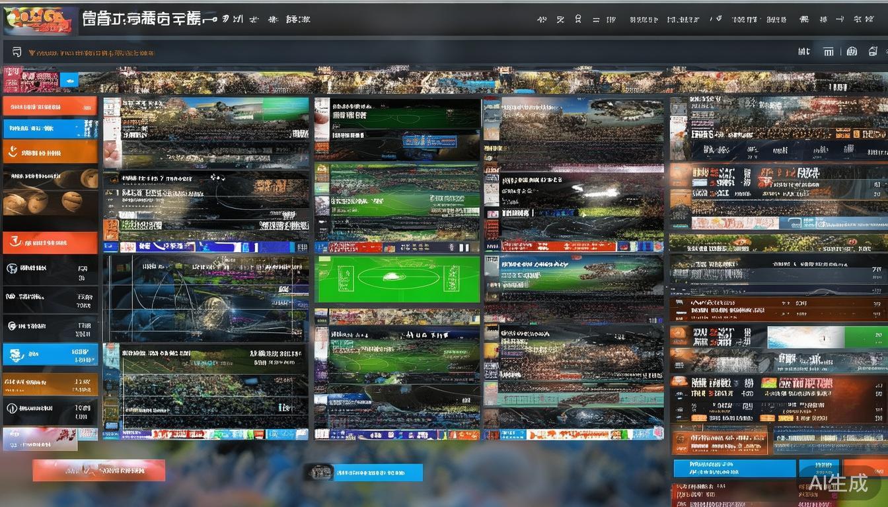Image resolution: width=888 pixels, height=507 pixels.
Task: Click the baseballs image in left sidebar
Action: [50, 192]
